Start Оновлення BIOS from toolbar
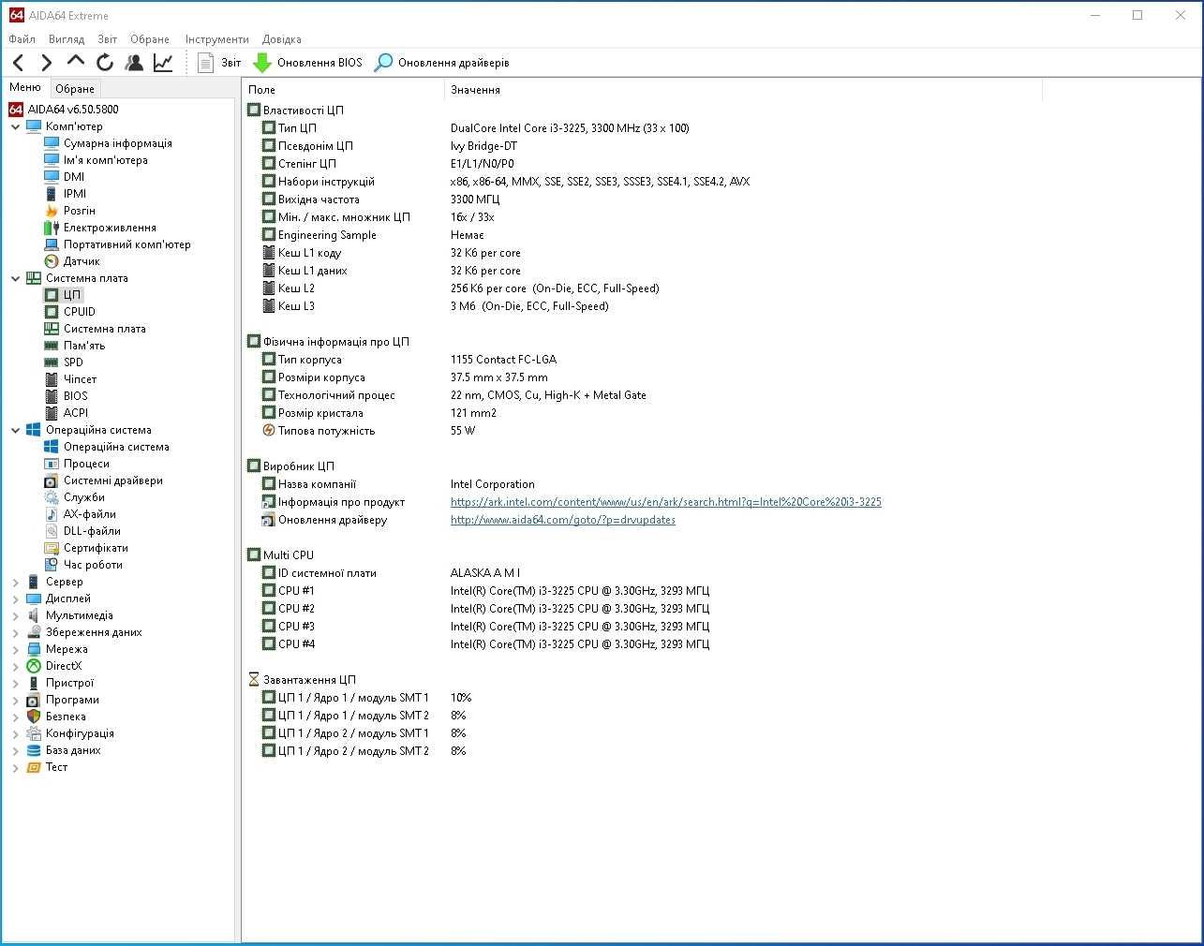 click(x=307, y=63)
